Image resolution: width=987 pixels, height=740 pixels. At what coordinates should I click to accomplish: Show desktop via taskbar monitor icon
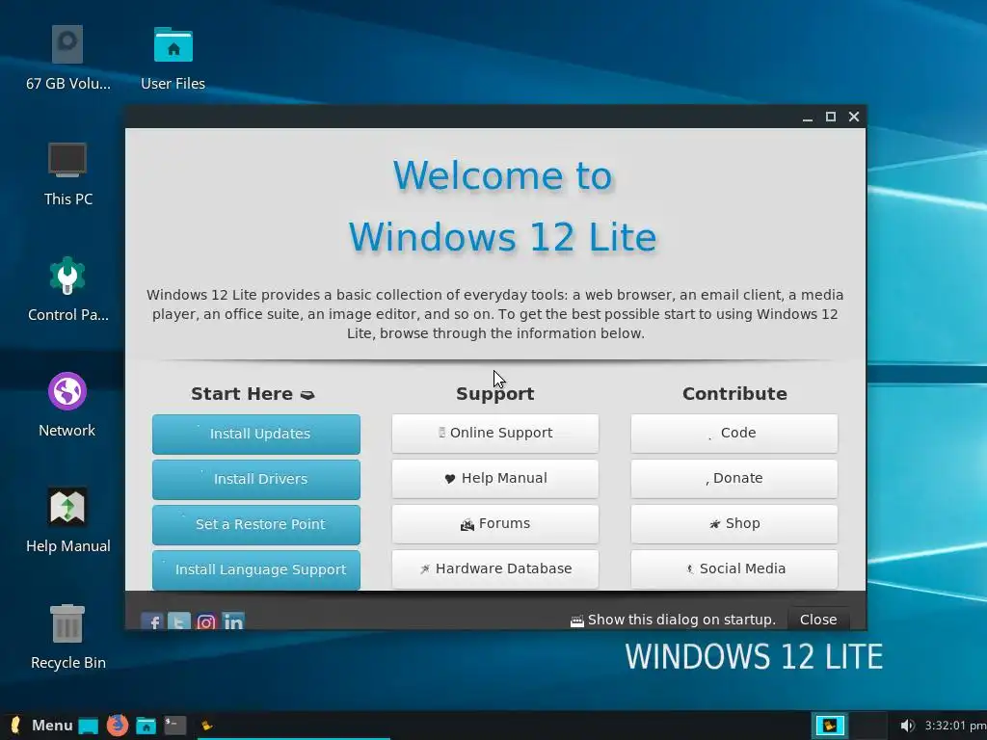click(88, 727)
